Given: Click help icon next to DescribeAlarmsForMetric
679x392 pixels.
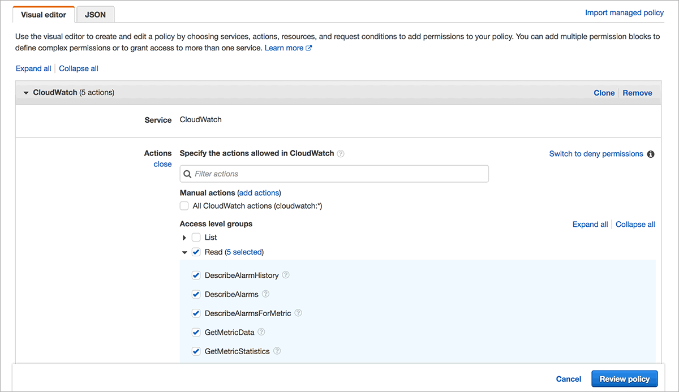Looking at the screenshot, I should 298,313.
